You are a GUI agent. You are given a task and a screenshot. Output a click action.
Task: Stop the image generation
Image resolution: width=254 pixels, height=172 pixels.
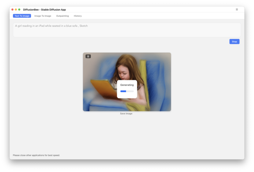pyautogui.click(x=234, y=42)
